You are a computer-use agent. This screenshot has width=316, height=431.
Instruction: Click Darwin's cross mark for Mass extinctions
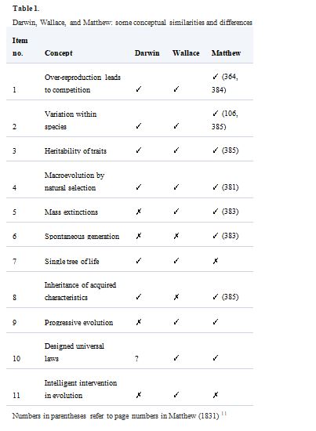(x=139, y=212)
